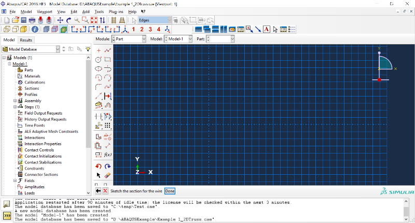
Task: Select Loads in the model tree
Action: 30,193
